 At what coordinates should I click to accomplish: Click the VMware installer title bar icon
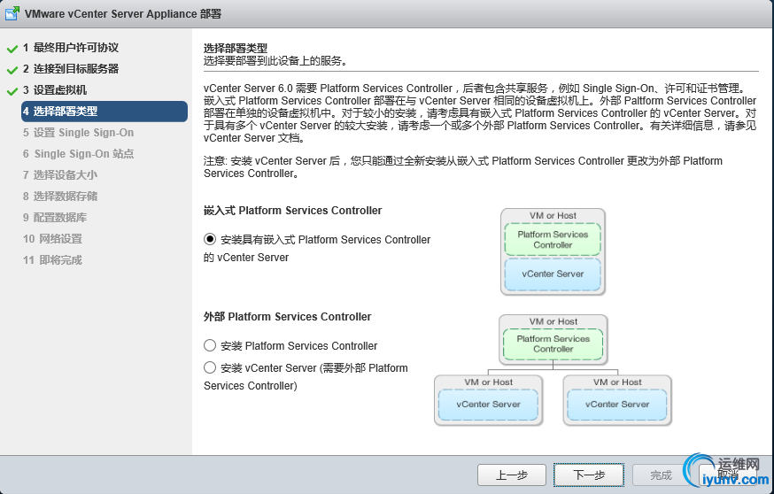pos(12,13)
